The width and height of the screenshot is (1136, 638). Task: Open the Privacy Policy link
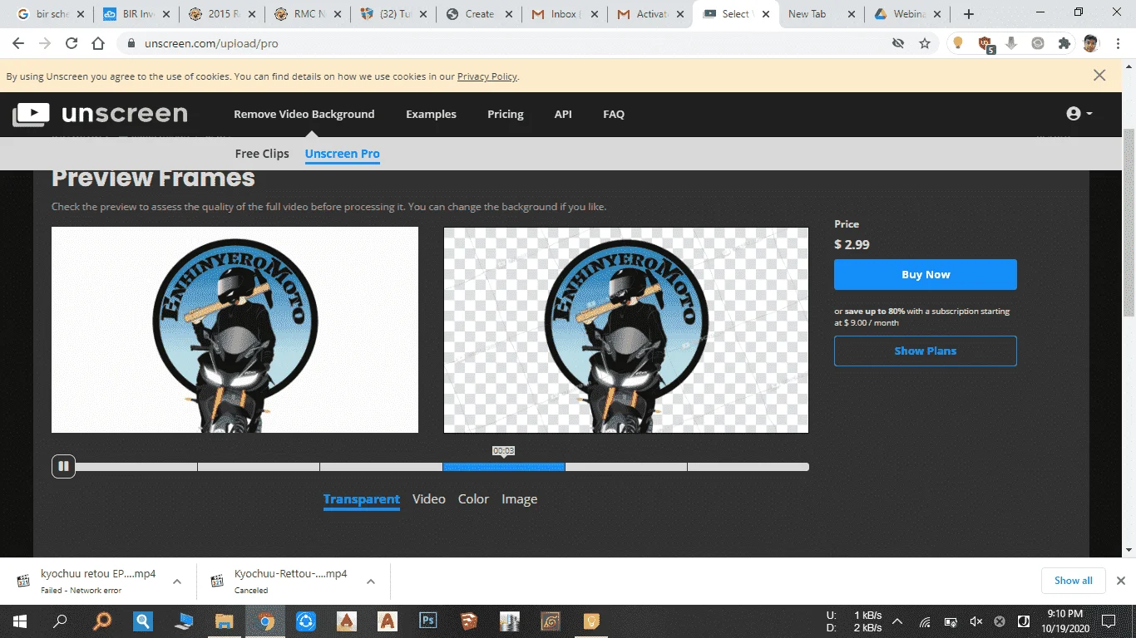[x=487, y=76]
